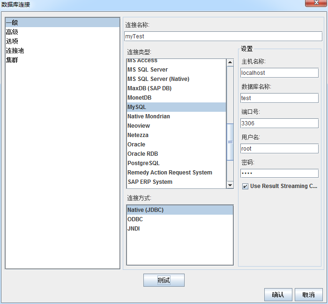Switch to the 集群 category
The width and height of the screenshot is (328, 304).
(x=62, y=60)
